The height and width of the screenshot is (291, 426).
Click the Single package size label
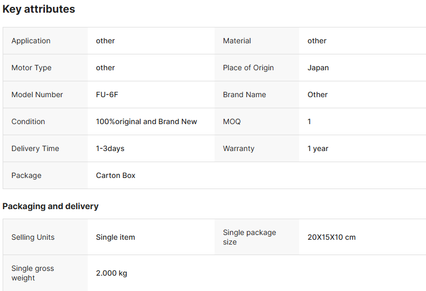(x=249, y=237)
